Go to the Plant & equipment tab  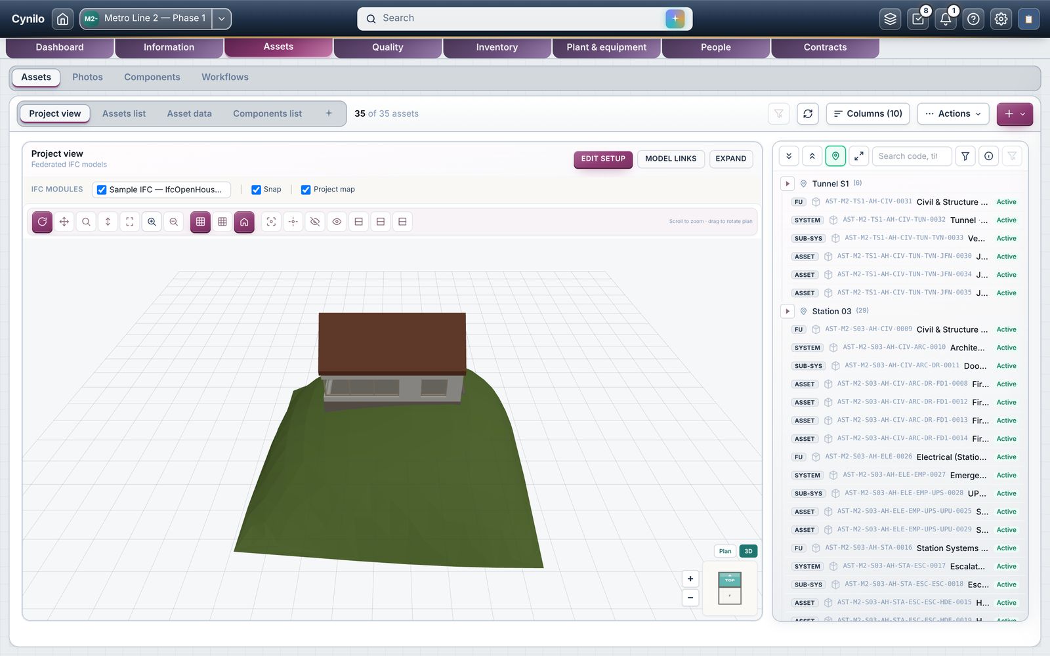click(x=606, y=47)
